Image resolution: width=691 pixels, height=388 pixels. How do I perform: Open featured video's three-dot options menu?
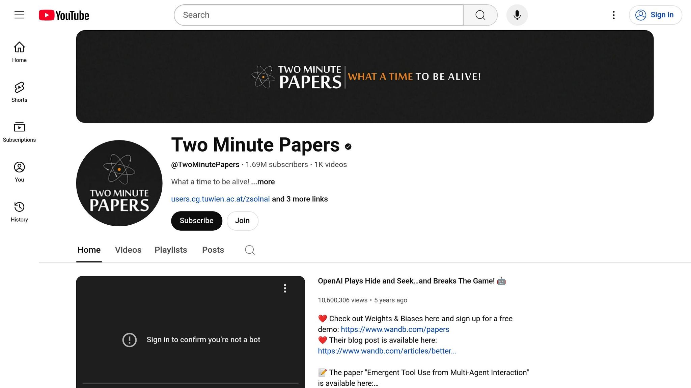[285, 288]
